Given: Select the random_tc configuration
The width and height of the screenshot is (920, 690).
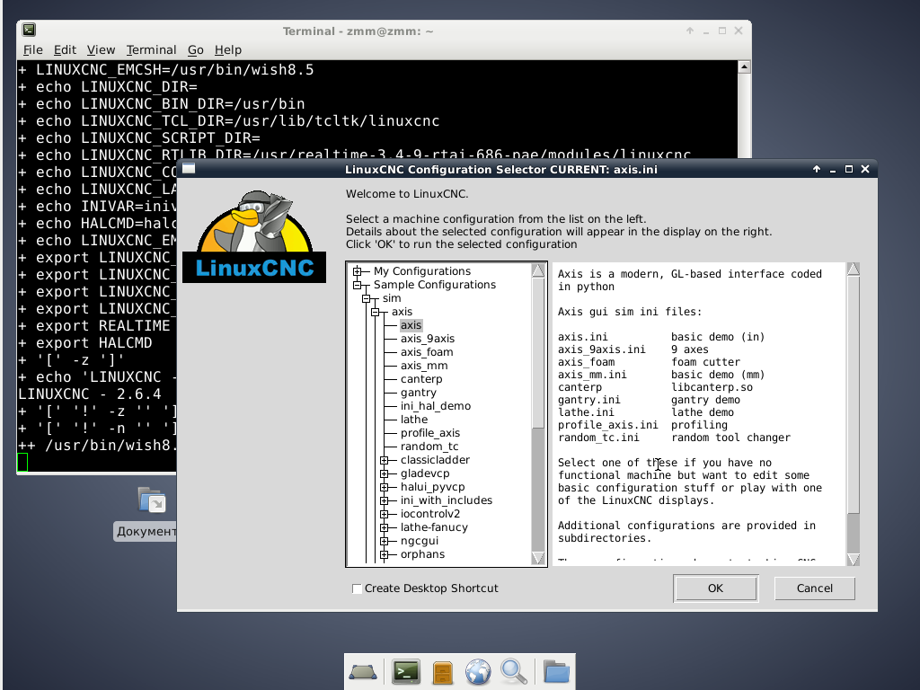Looking at the screenshot, I should point(429,447).
